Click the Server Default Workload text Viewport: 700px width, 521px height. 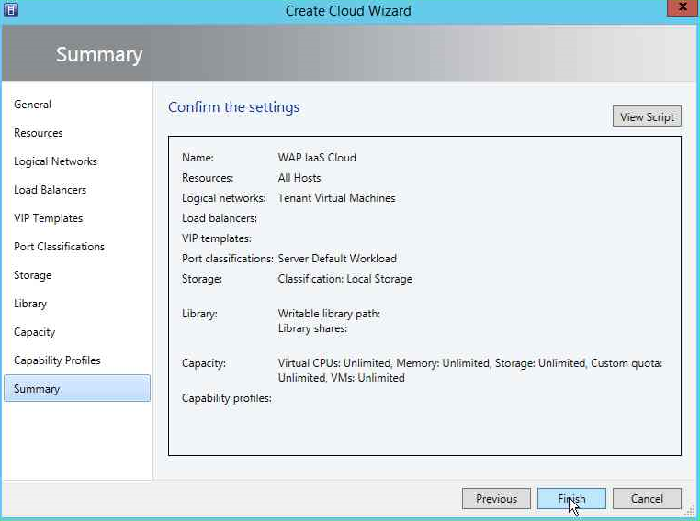click(x=337, y=259)
